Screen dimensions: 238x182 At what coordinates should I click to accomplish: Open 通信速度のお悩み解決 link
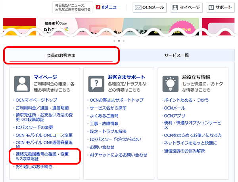[x=184, y=151]
